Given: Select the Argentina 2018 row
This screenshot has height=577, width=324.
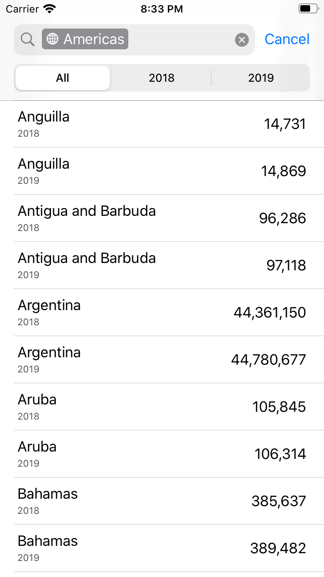Looking at the screenshot, I should click(162, 313).
